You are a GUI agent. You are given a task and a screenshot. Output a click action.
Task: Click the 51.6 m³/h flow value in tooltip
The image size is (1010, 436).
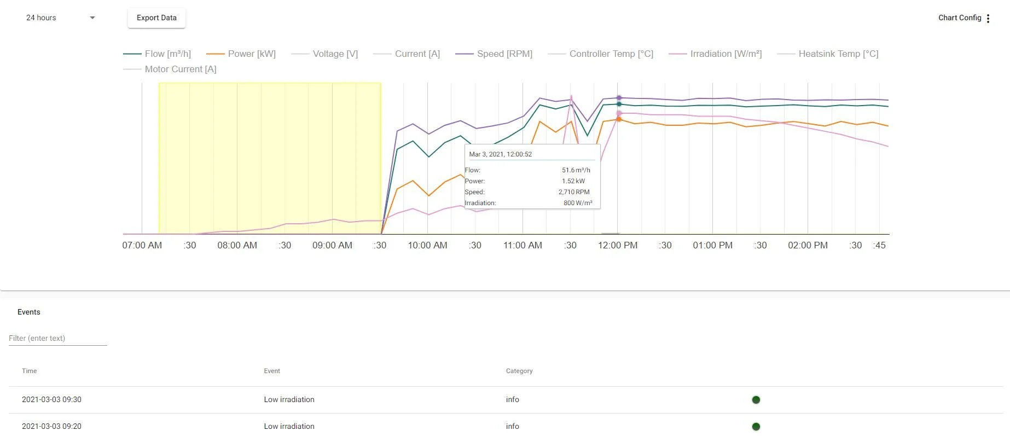point(576,170)
